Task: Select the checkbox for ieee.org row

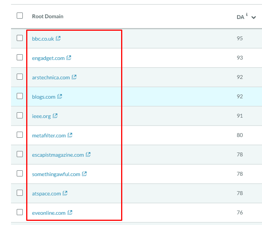Action: point(20,115)
